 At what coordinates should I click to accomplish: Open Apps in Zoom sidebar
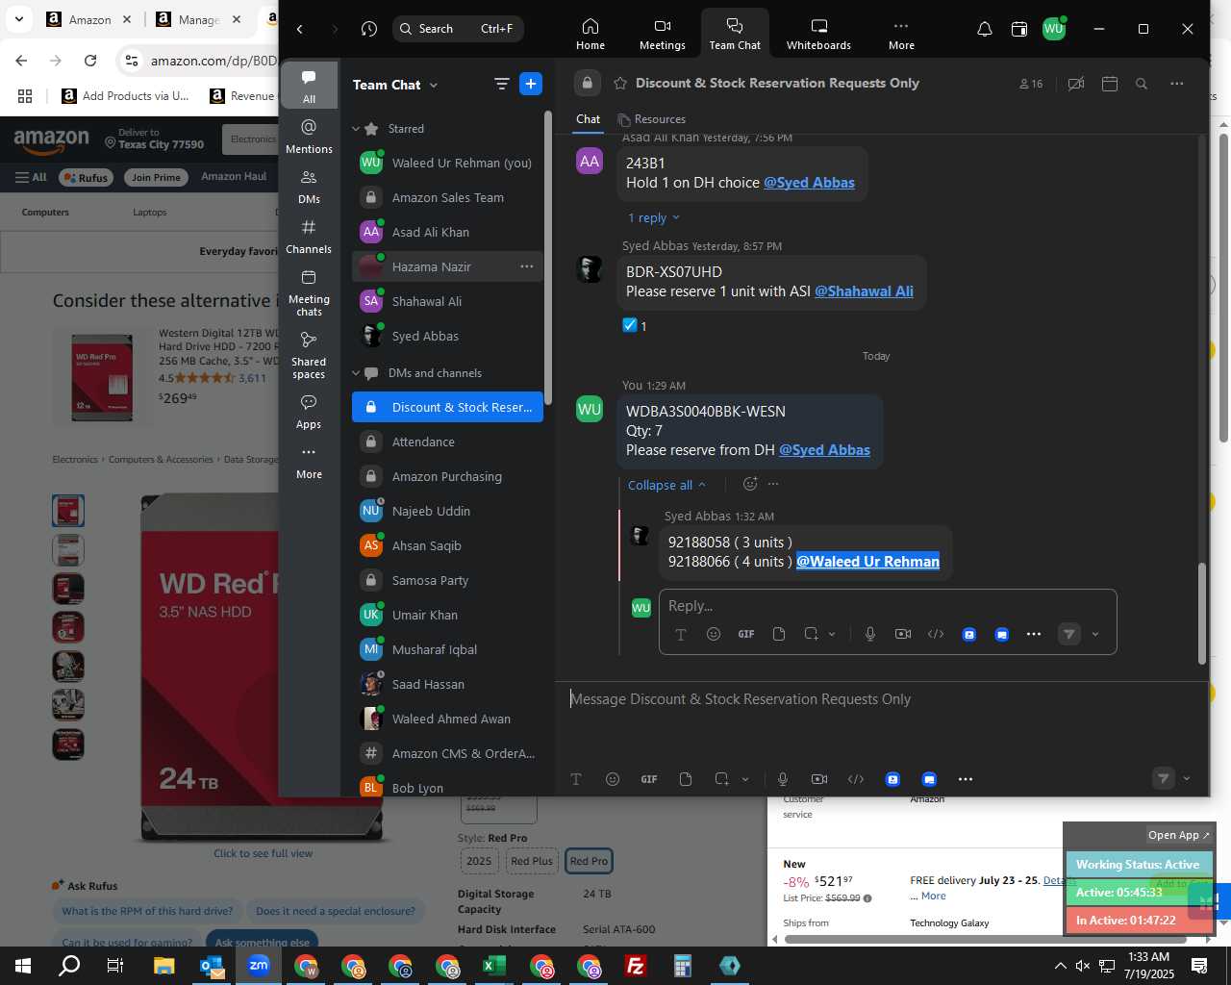point(309,412)
